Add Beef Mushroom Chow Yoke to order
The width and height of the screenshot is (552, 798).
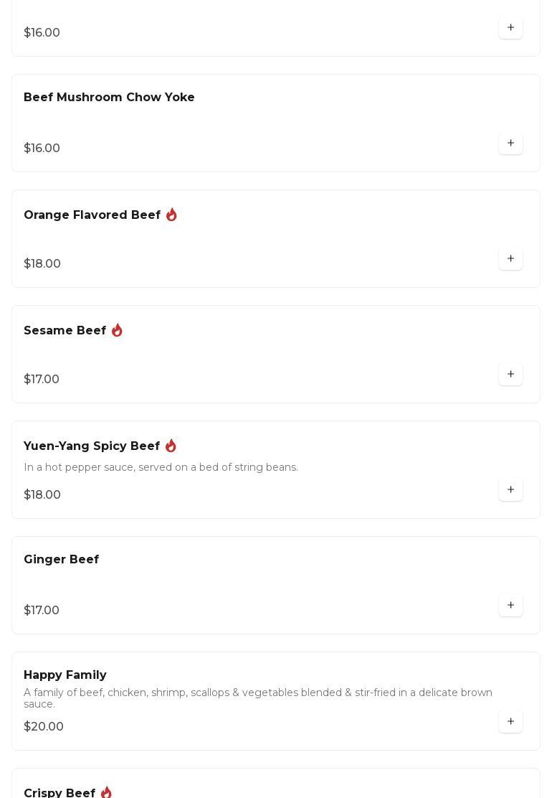[510, 144]
